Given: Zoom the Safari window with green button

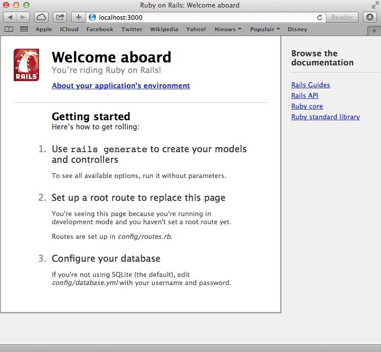Looking at the screenshot, I should (x=26, y=5).
